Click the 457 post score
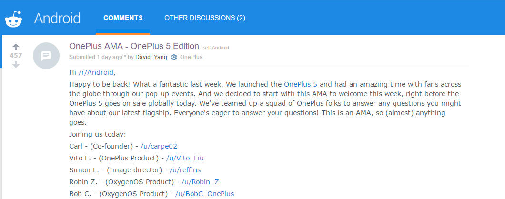The height and width of the screenshot is (199, 505). click(x=16, y=56)
